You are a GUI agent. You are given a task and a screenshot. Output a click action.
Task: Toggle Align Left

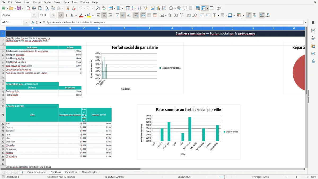pyautogui.click(x=98, y=15)
